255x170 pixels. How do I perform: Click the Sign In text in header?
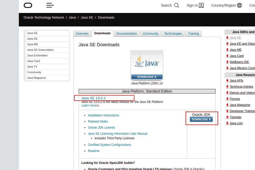pos(192,5)
